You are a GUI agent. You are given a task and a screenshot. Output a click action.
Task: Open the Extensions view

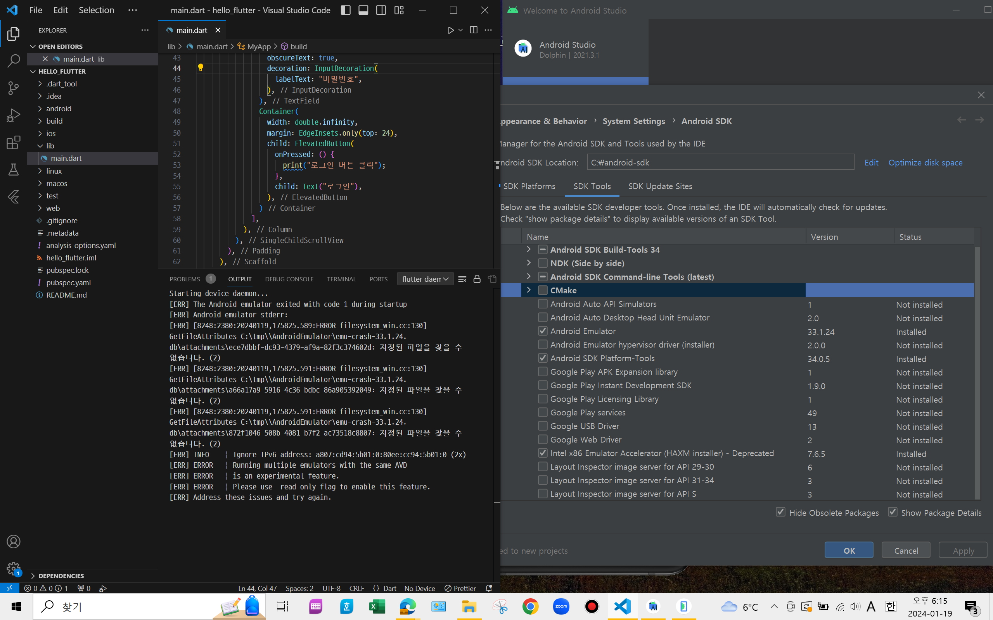pos(13,142)
